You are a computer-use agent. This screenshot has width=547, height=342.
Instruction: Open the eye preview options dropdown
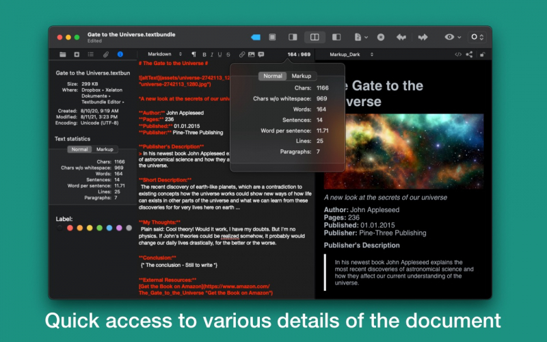pos(453,37)
